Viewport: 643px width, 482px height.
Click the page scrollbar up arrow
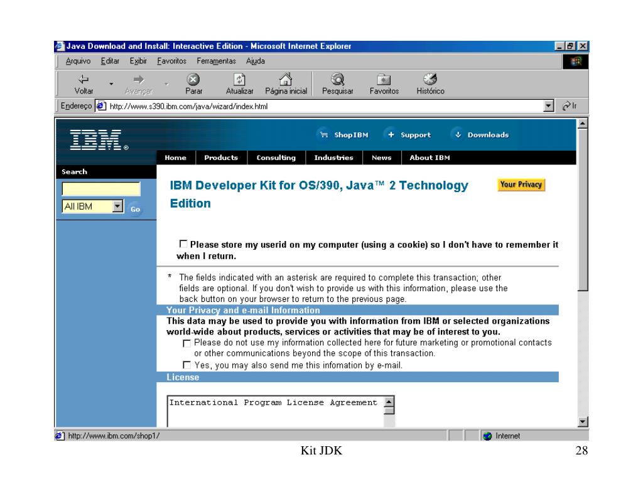coord(583,124)
